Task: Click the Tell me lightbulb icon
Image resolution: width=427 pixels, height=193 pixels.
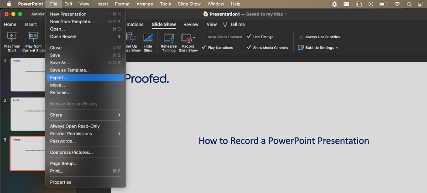Action: coord(225,25)
